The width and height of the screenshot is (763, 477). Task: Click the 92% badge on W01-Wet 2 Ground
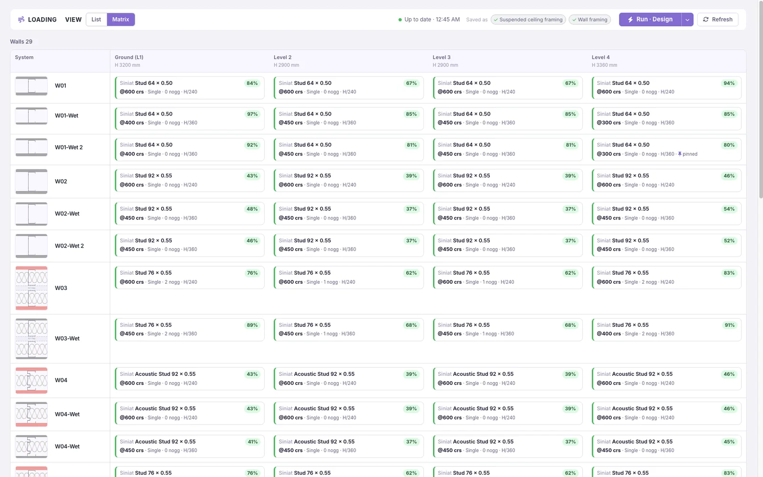click(252, 145)
